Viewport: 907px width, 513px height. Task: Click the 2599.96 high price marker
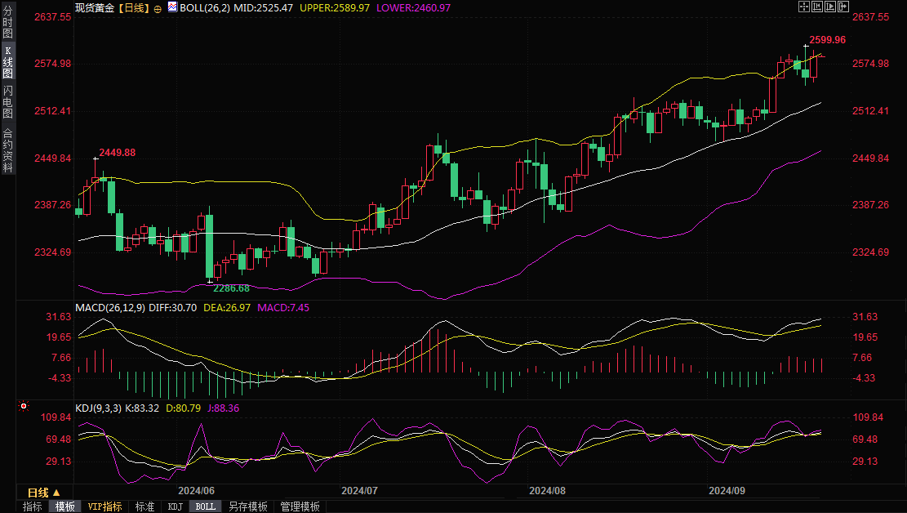tap(826, 40)
